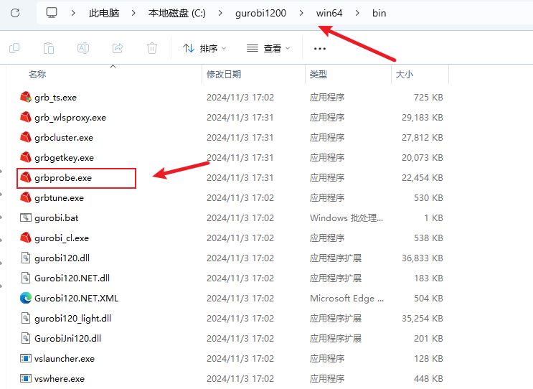Viewport: 533px width, 389px height.
Task: Select the grbprobe.exe file icon
Action: [26, 177]
